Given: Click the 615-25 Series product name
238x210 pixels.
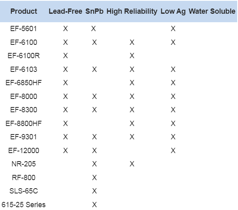Looking at the screenshot, I should (x=23, y=204).
